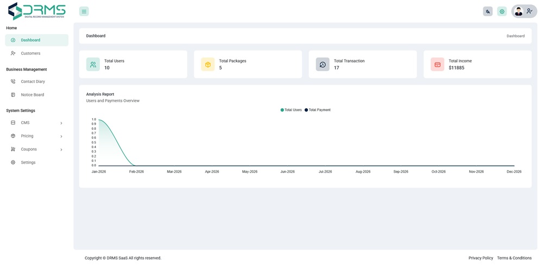Open the Privacy Policy link

click(481, 258)
